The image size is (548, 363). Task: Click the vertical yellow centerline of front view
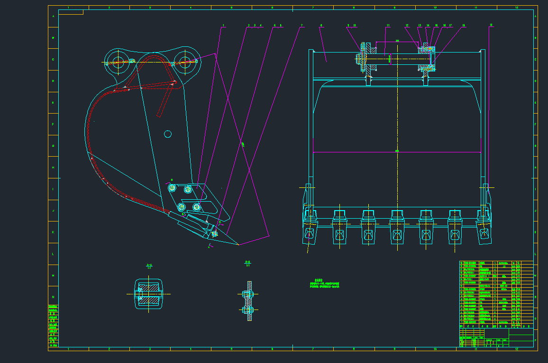coord(397,142)
